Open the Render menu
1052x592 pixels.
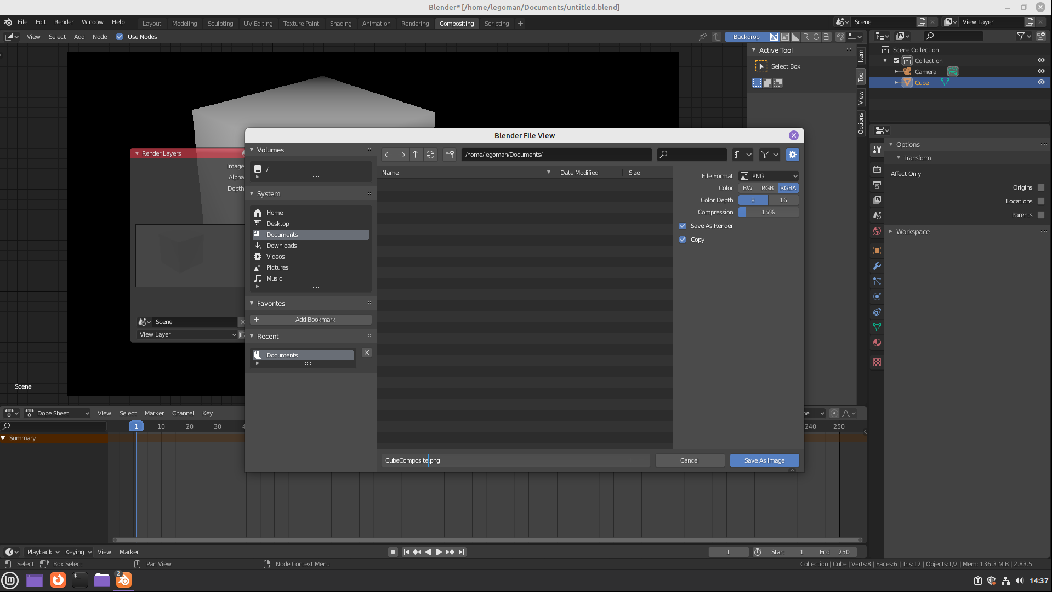pos(64,22)
